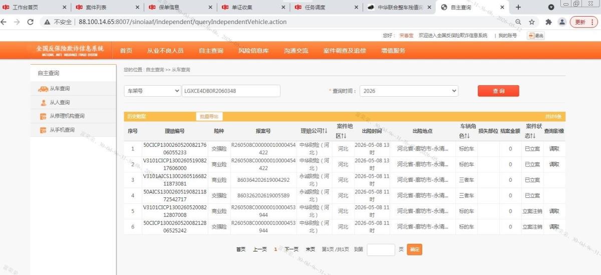Click 调取 for claim 50CICP130026052008212806525242

click(x=554, y=227)
